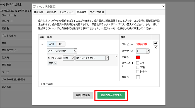Open the folder icon beside rule 1
195x108 pixels.
click(x=155, y=43)
